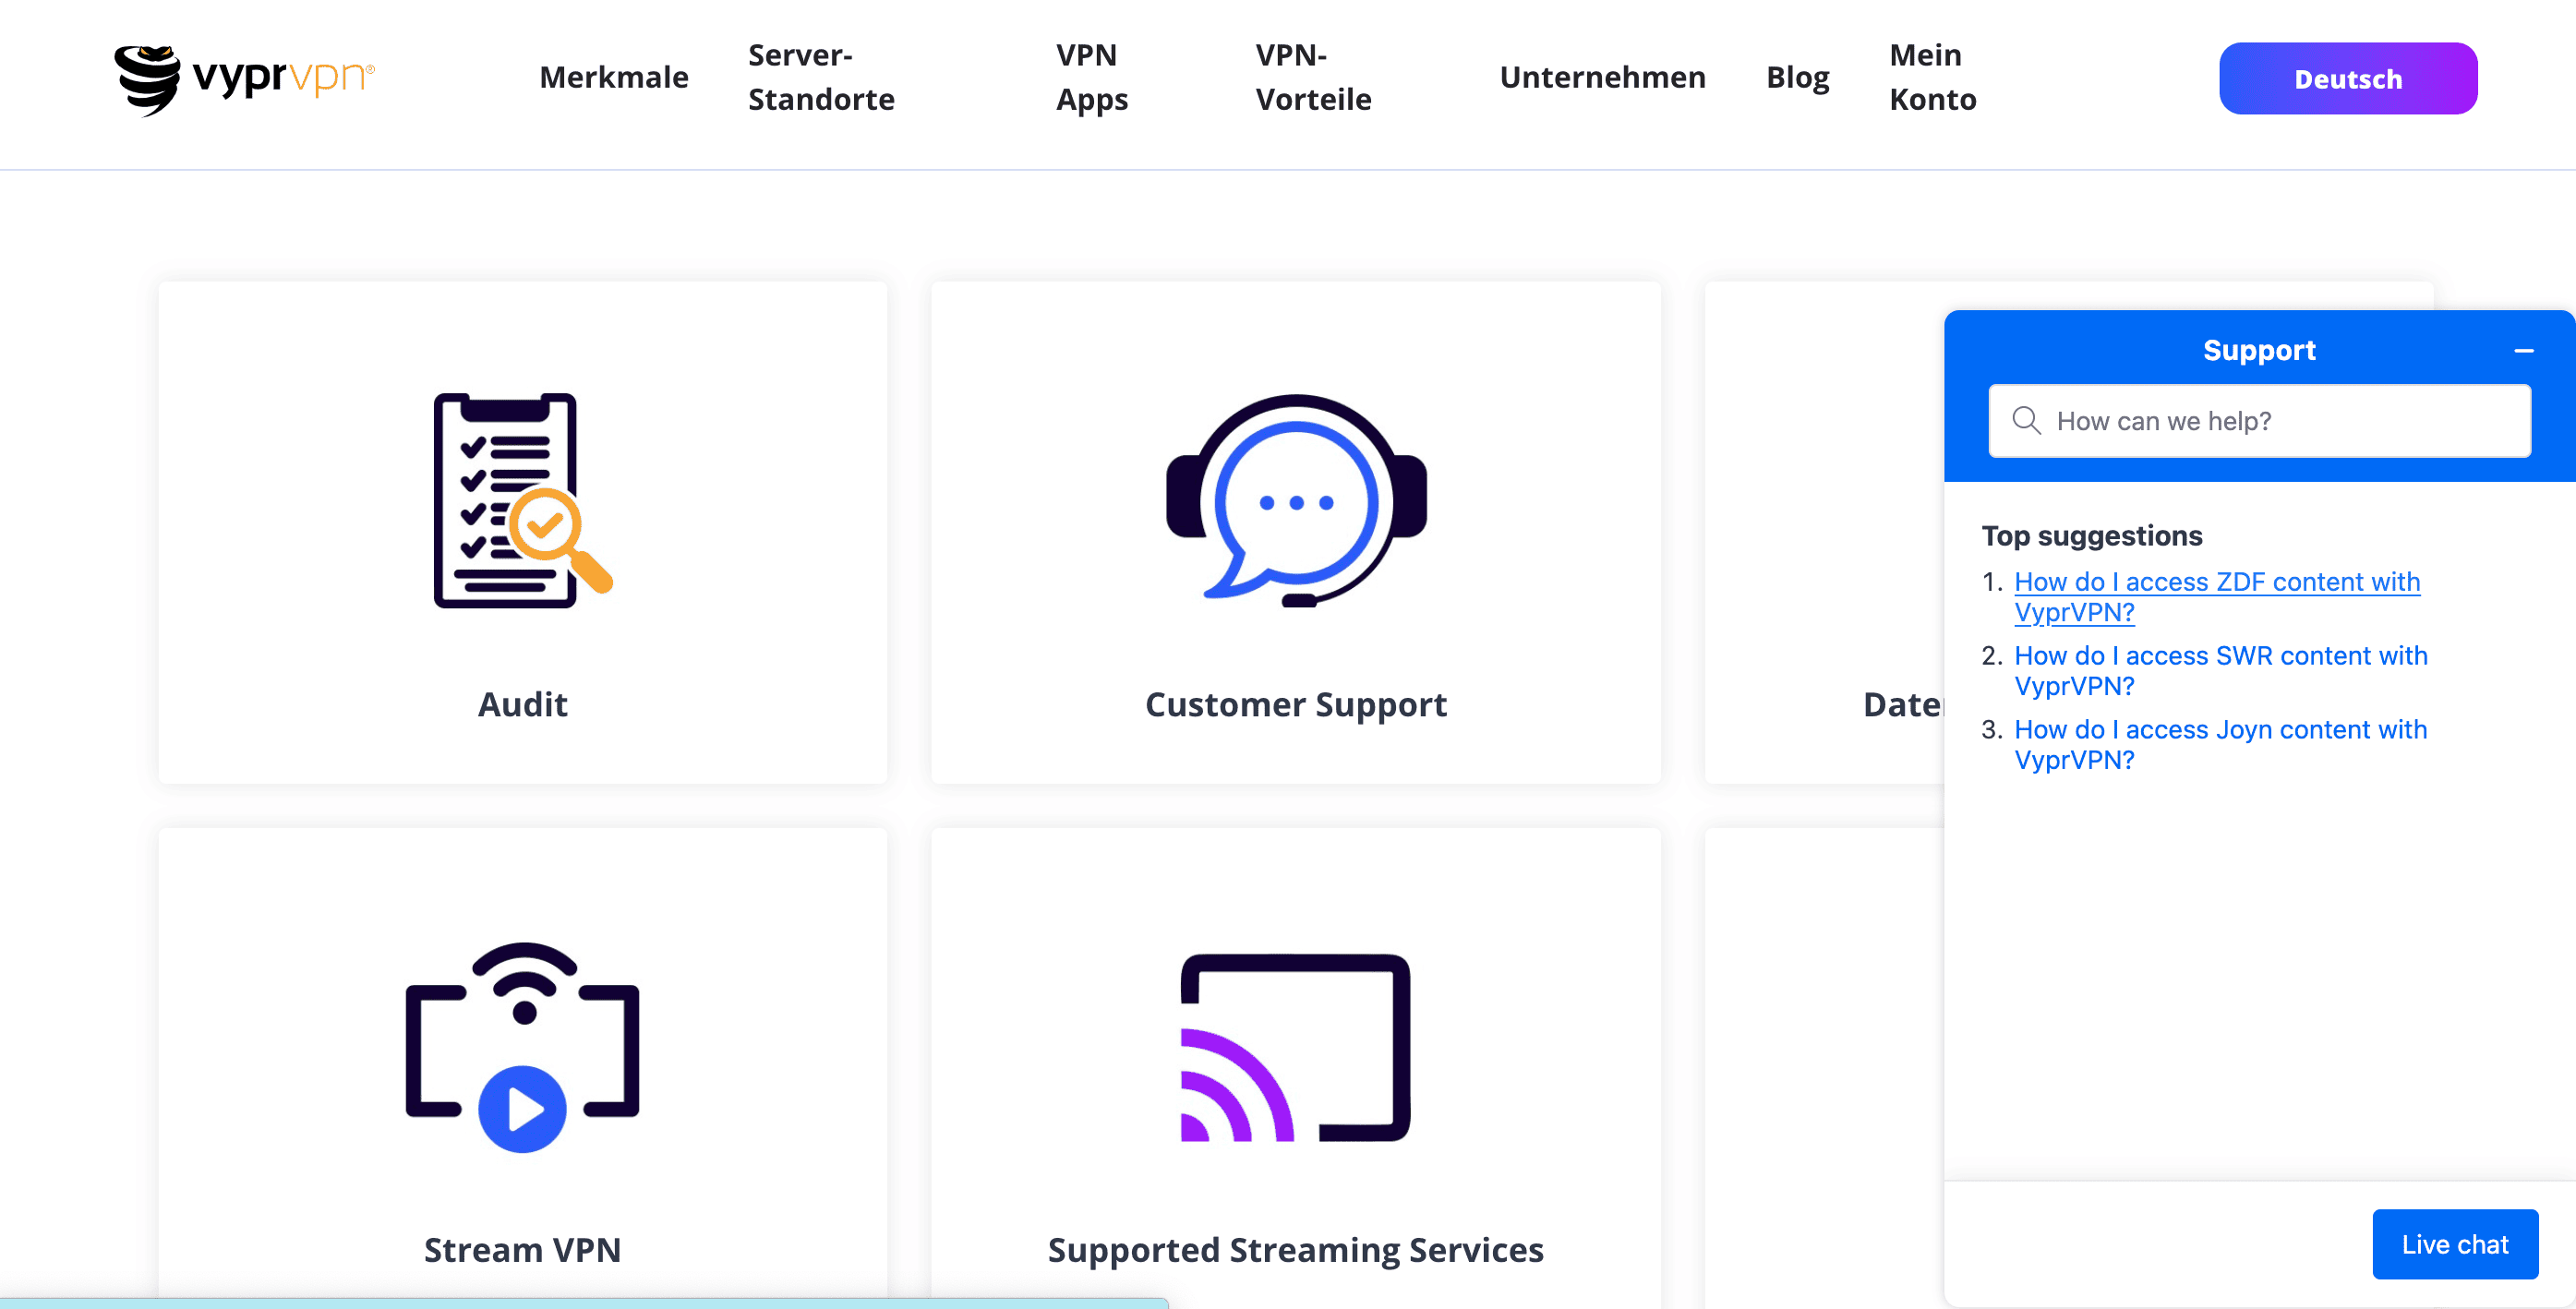Minimize the Support widget
The height and width of the screenshot is (1309, 2576).
click(x=2523, y=351)
